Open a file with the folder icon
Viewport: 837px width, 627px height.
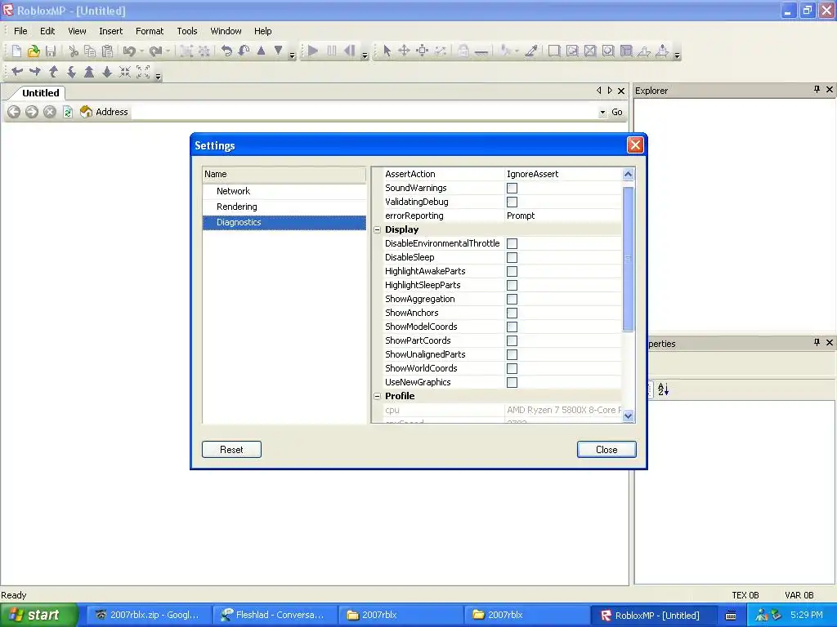pos(34,51)
